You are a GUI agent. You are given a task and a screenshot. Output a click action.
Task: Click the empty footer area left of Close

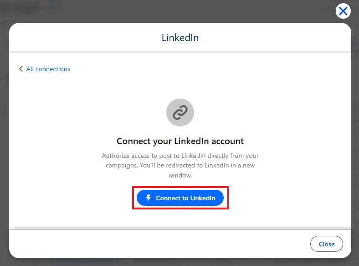(x=158, y=244)
